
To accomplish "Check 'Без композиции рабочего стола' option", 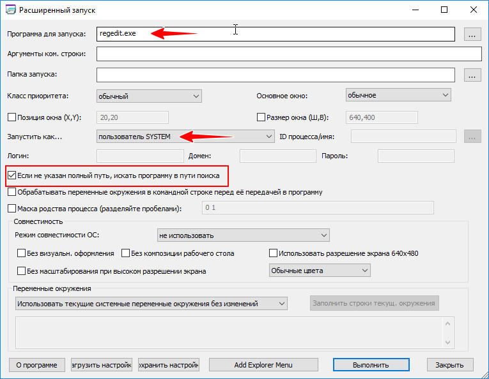I will (x=125, y=253).
